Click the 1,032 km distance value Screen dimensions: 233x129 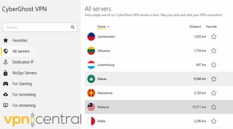coord(200,37)
